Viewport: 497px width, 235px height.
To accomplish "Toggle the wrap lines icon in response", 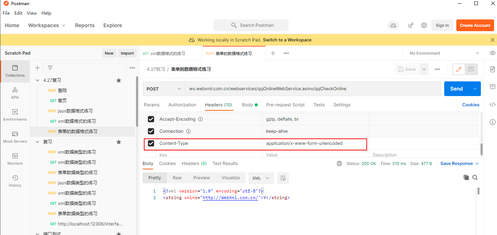I will [x=283, y=178].
